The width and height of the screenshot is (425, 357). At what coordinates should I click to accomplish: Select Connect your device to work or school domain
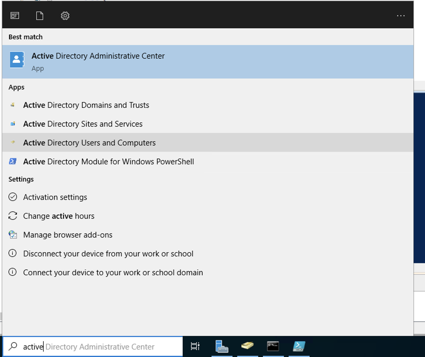(208, 272)
